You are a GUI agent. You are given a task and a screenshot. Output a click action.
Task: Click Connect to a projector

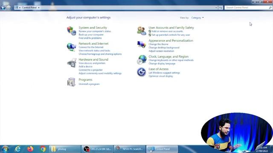pyautogui.click(x=90, y=70)
